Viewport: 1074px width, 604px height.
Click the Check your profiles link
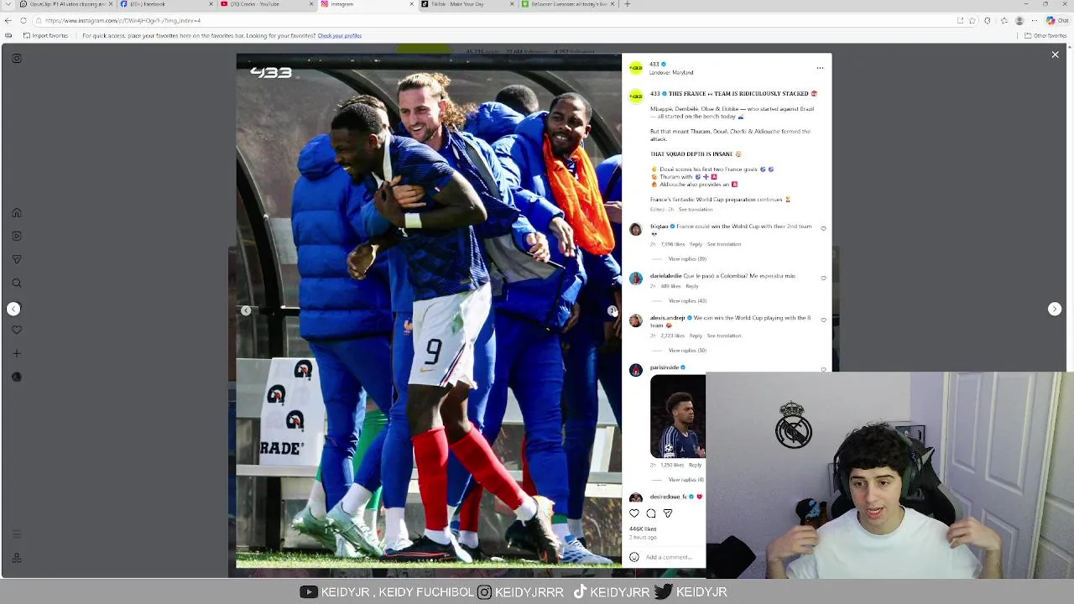pos(339,36)
